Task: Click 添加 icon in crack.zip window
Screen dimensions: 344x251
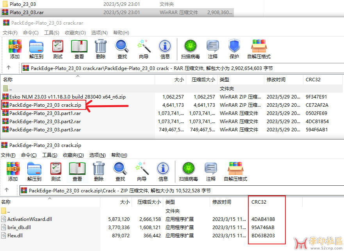Action: point(13,169)
